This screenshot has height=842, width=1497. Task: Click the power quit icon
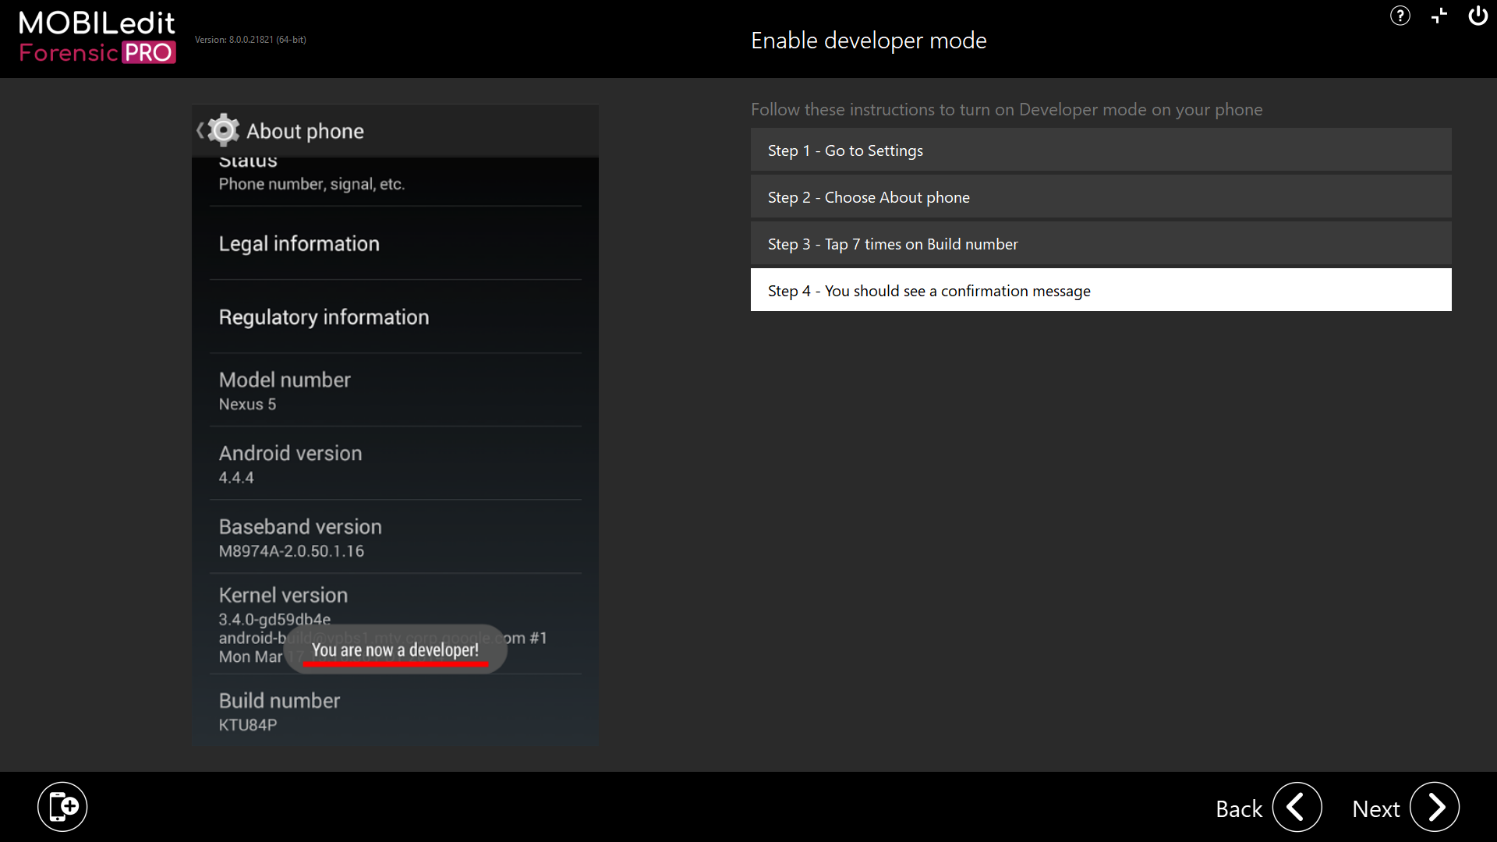pos(1478,16)
